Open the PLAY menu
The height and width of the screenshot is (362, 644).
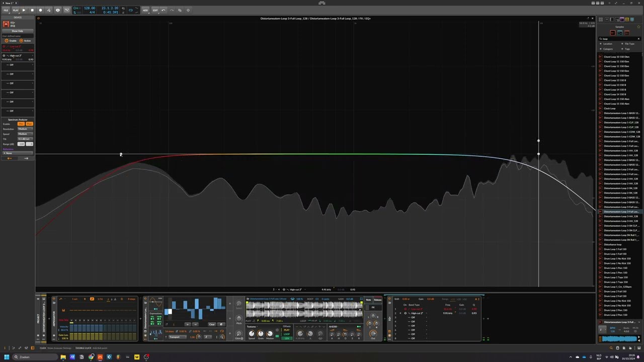[x=16, y=10]
